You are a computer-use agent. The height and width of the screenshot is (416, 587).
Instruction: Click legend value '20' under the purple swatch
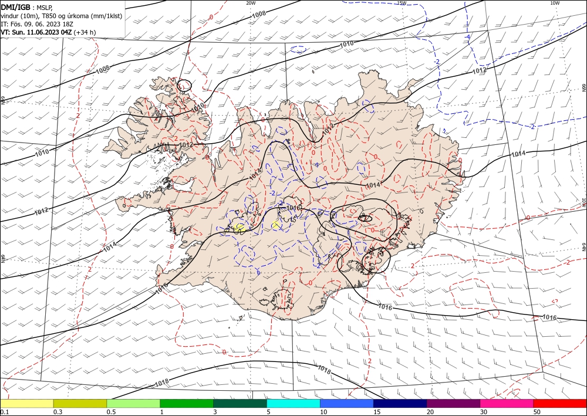pyautogui.click(x=430, y=412)
